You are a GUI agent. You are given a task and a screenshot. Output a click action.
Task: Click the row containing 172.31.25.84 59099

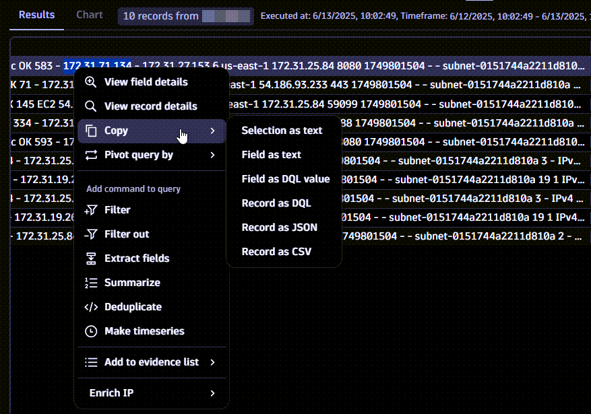(x=300, y=104)
